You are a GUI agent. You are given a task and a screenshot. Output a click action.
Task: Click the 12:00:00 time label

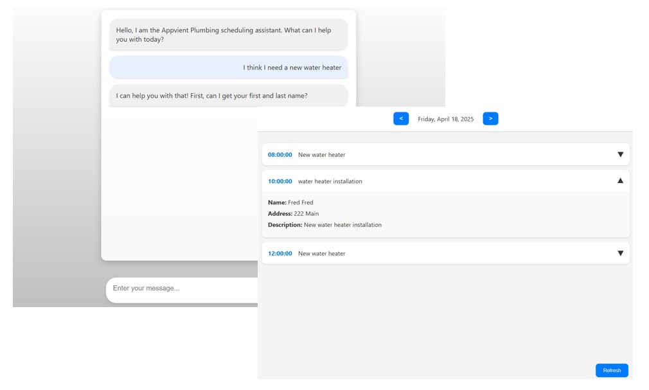click(x=280, y=253)
